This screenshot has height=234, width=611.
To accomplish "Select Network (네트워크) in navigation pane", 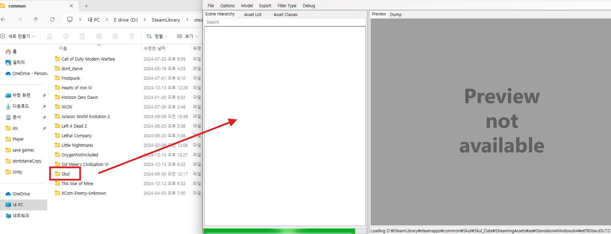I will point(17,216).
